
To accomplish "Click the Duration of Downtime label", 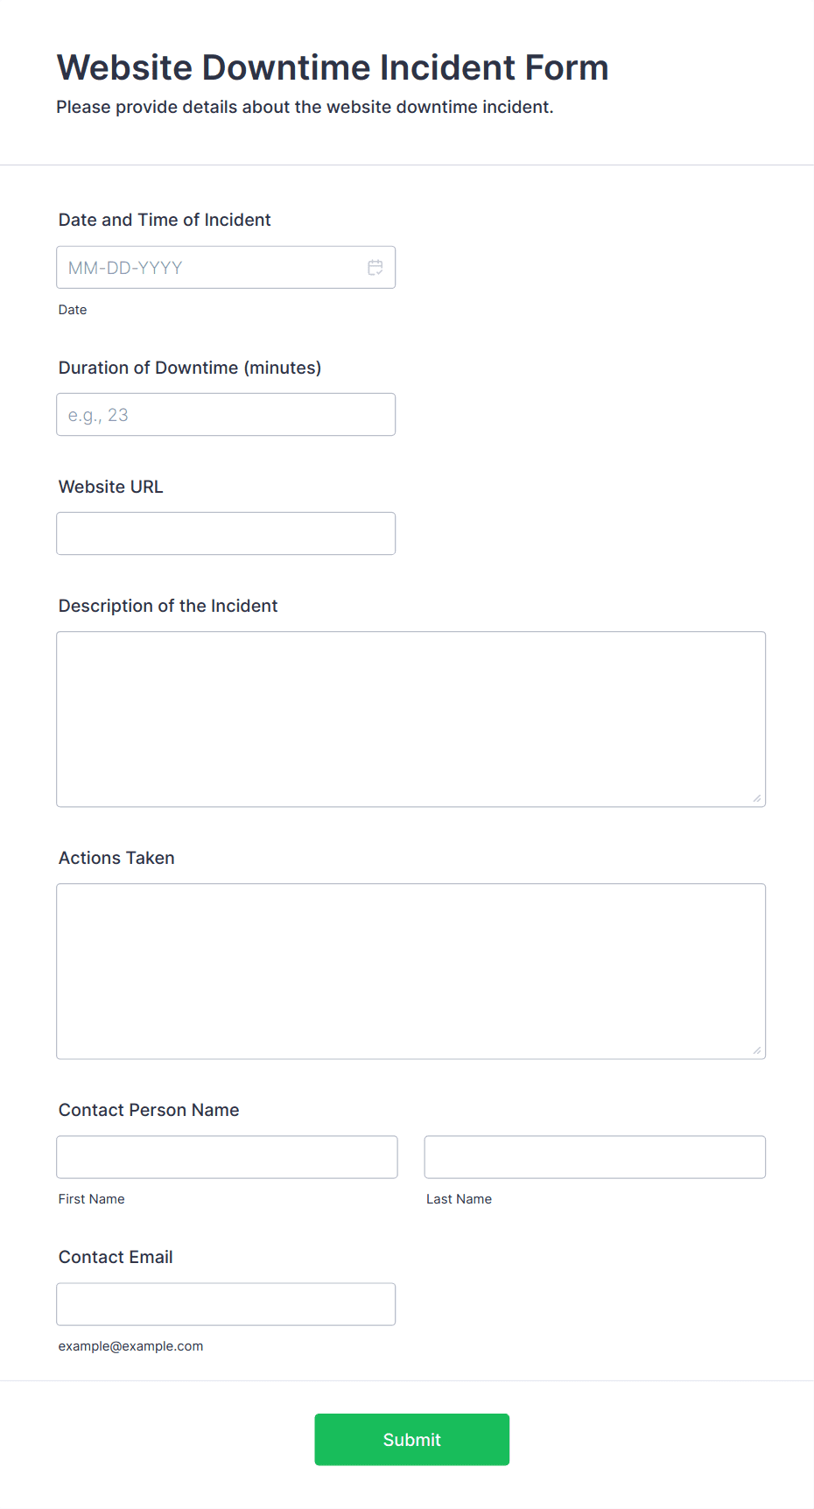I will (190, 368).
